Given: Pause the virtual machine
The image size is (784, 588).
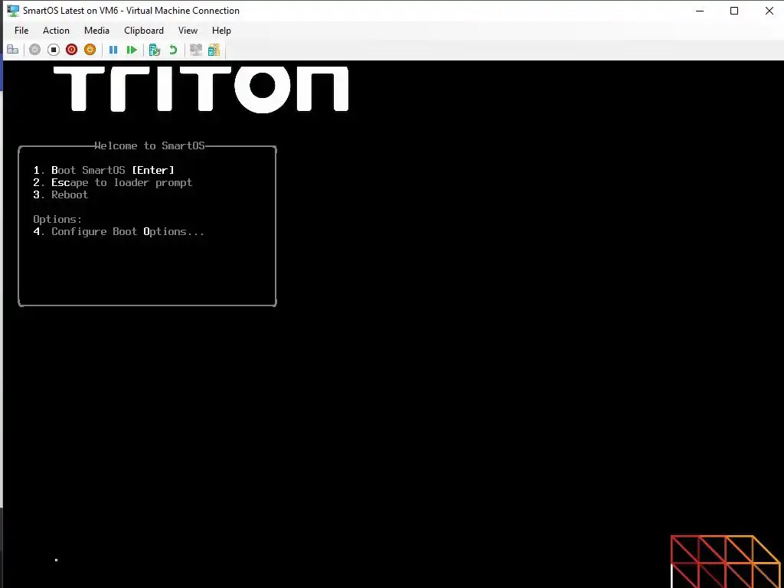Looking at the screenshot, I should 113,50.
